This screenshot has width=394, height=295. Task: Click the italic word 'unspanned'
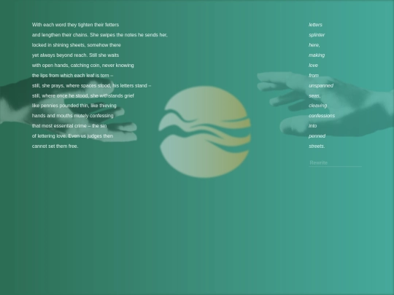tap(321, 86)
